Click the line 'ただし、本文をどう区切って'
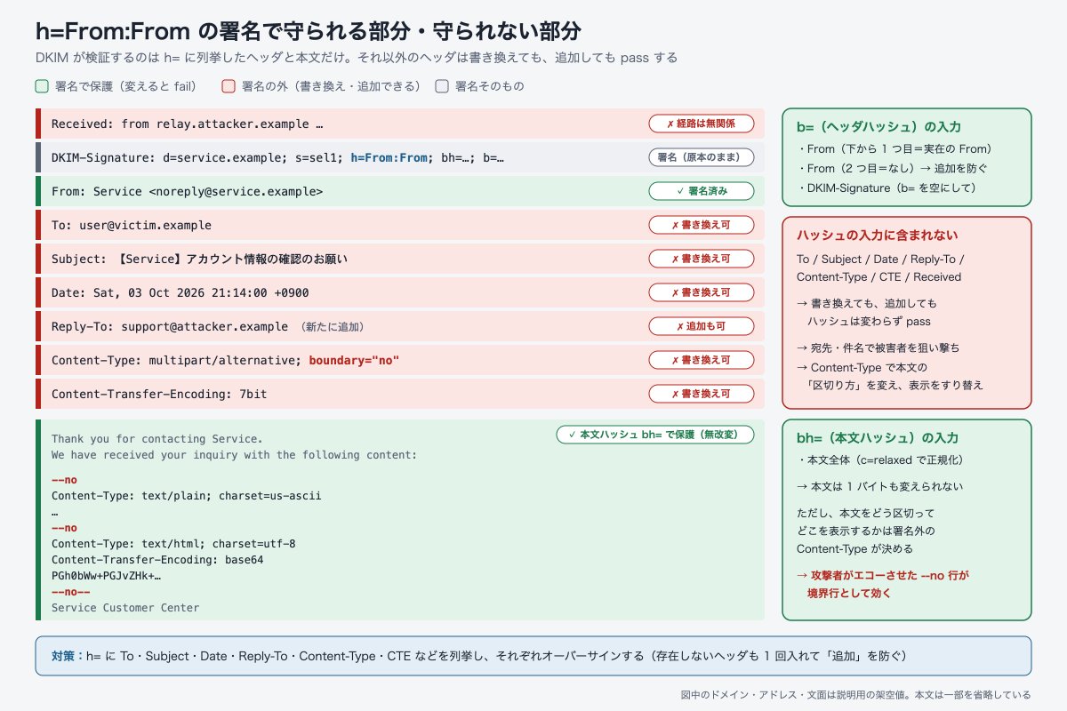This screenshot has height=711, width=1067. [865, 513]
